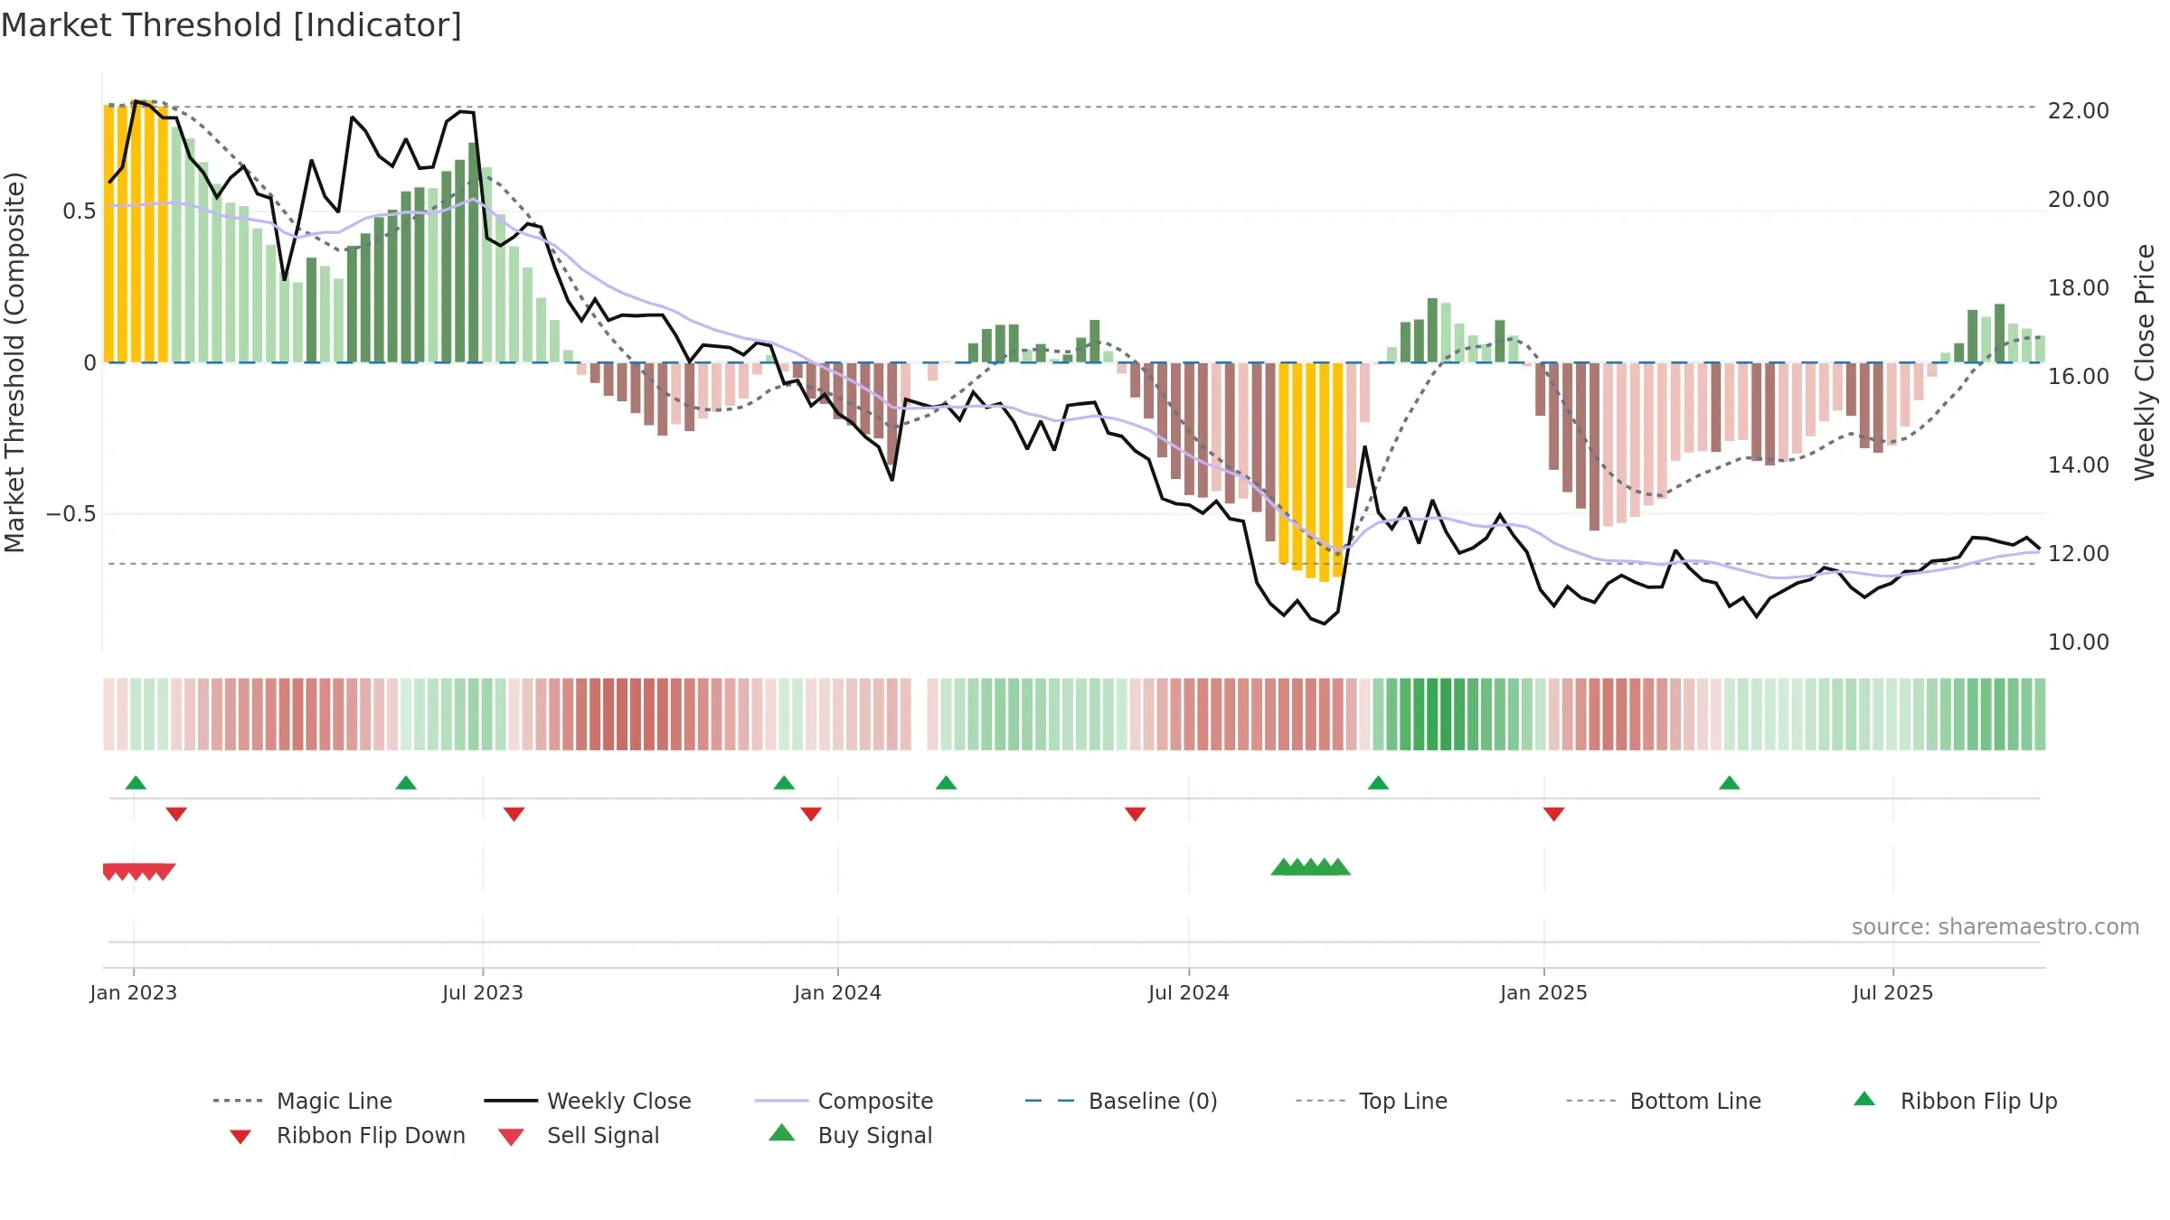The height and width of the screenshot is (1220, 2170).
Task: Click the last green buy signal marker in Sep 2024
Action: point(1338,867)
